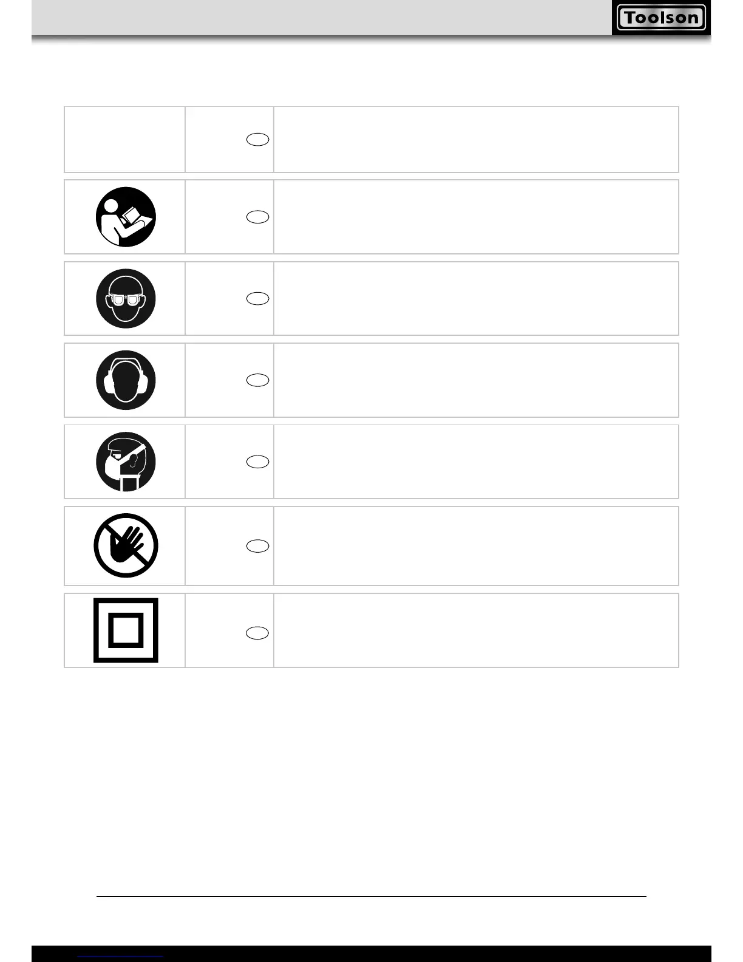Click the ear protection symbol
The image size is (743, 962).
tap(126, 380)
